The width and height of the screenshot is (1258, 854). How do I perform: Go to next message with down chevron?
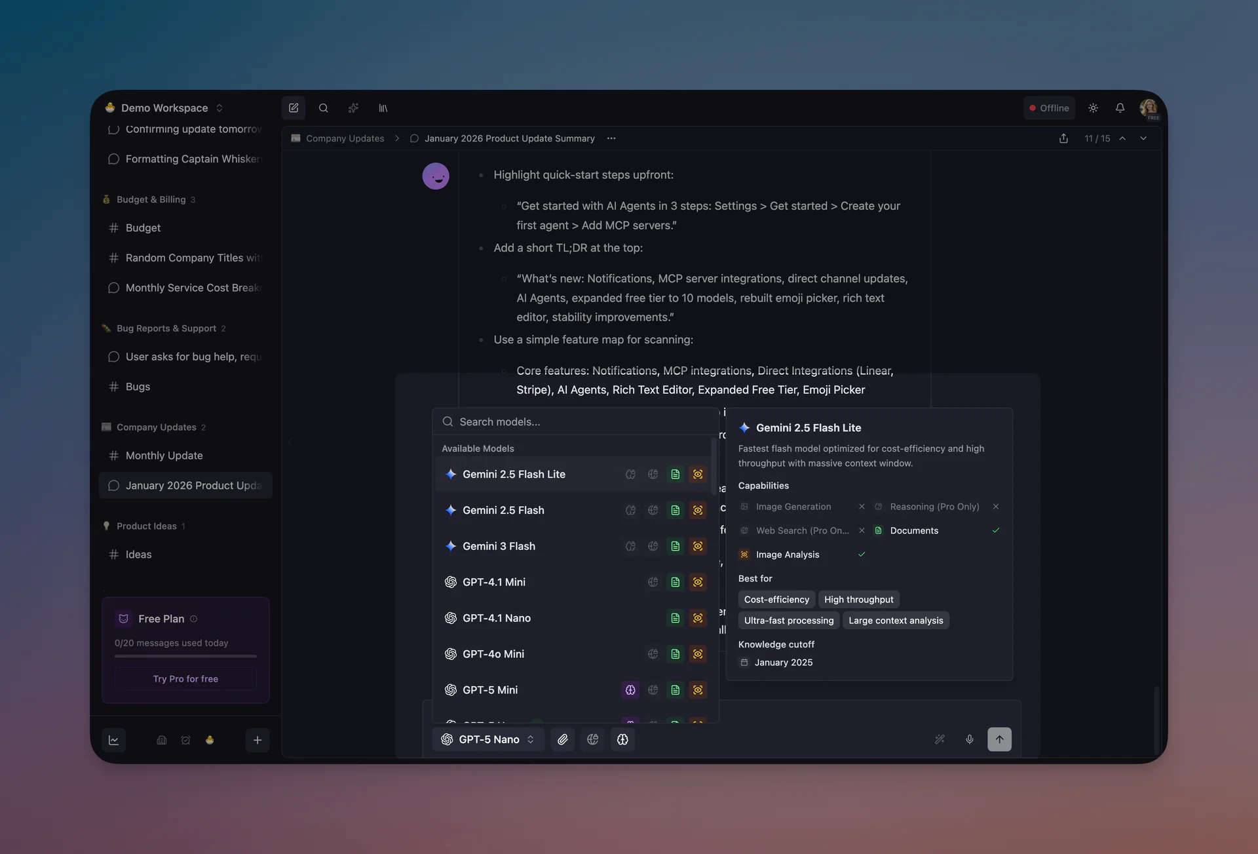pos(1143,138)
